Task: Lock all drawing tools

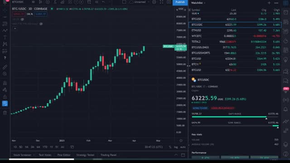Action: (x=5, y=96)
